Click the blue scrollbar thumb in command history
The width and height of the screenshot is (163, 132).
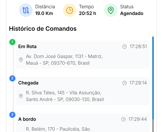pyautogui.click(x=153, y=77)
